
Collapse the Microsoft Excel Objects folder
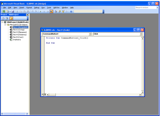click(x=5, y=25)
